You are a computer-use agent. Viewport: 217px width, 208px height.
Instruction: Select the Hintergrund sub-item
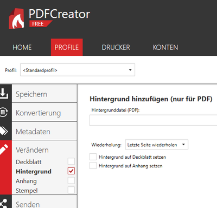pos(34,171)
